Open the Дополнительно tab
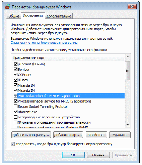Image resolution: width=142 pixels, height=165 pixels. pos(59,16)
